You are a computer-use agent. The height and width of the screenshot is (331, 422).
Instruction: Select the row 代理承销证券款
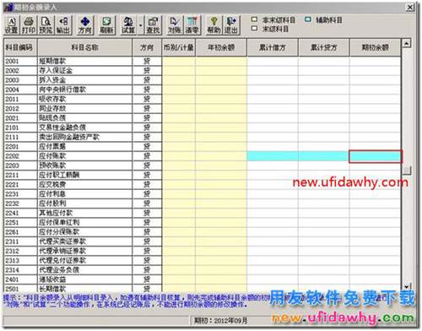[203, 251]
